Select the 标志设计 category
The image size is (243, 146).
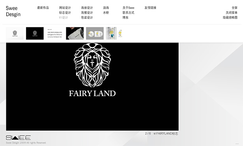coord(65,13)
